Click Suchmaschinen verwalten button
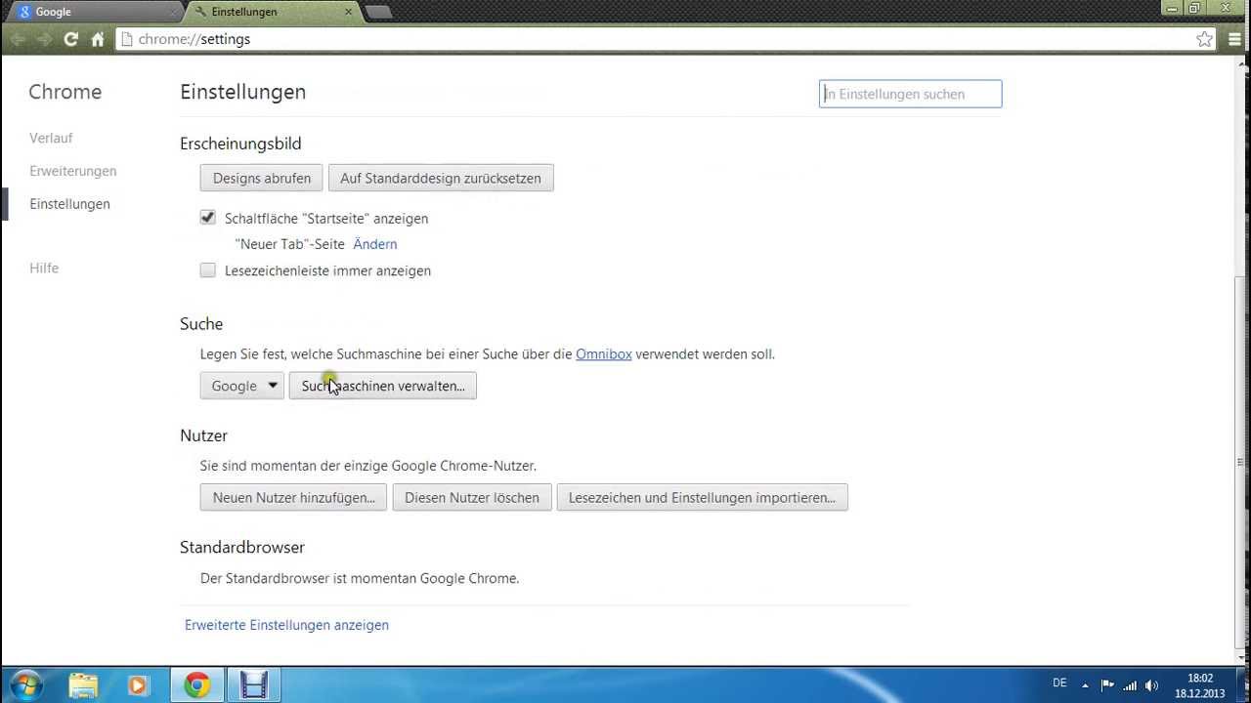 (383, 386)
